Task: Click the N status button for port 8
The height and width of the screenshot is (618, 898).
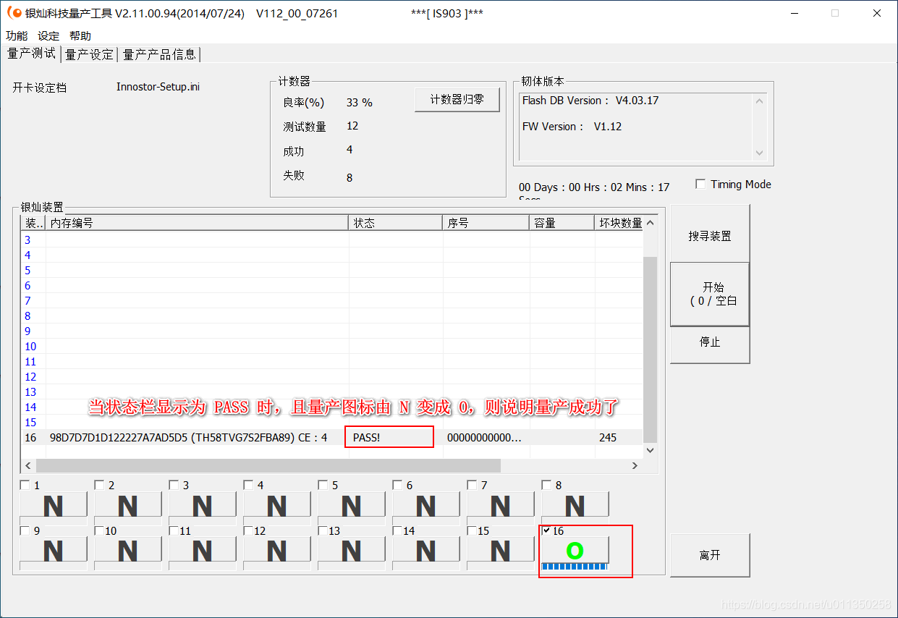Action: click(x=575, y=505)
